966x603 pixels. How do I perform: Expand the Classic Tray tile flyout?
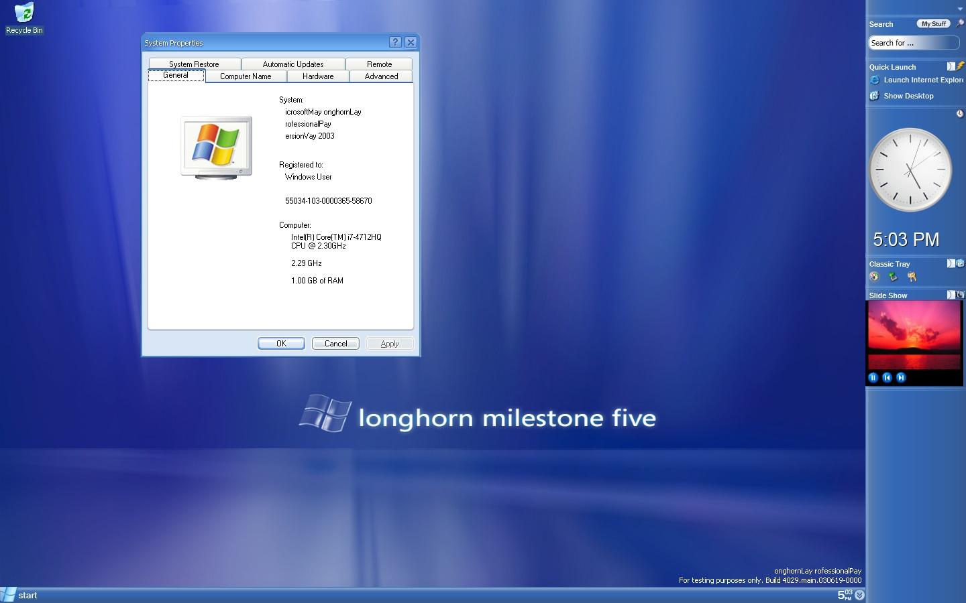click(x=951, y=263)
